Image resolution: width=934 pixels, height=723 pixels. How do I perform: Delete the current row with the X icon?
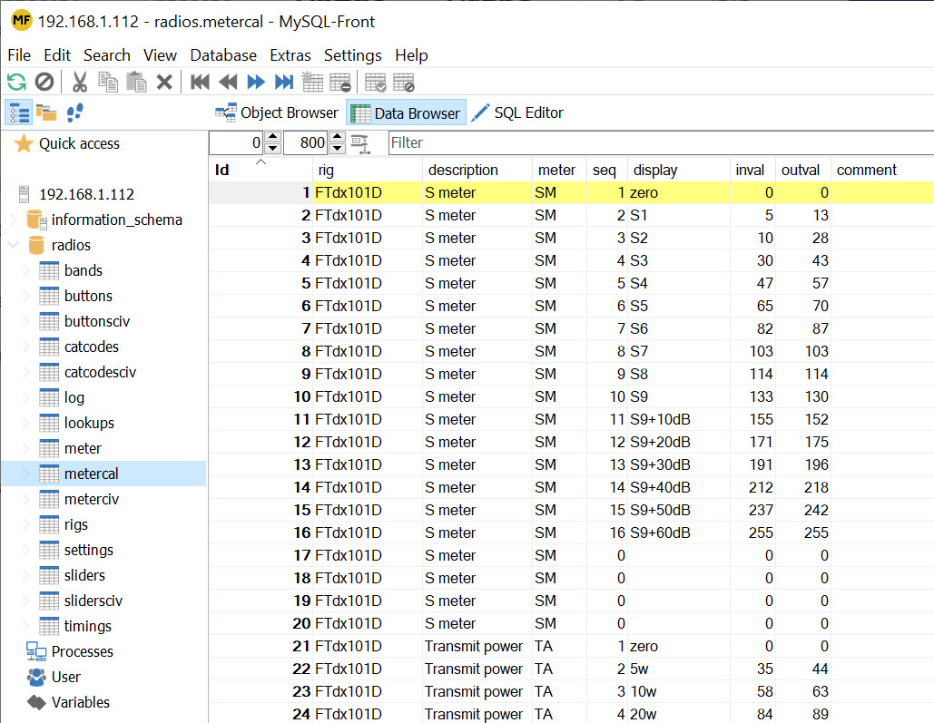[163, 82]
